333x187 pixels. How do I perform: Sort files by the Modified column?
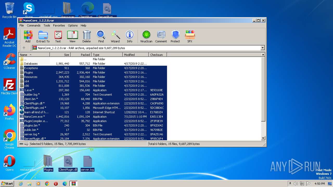(135, 55)
